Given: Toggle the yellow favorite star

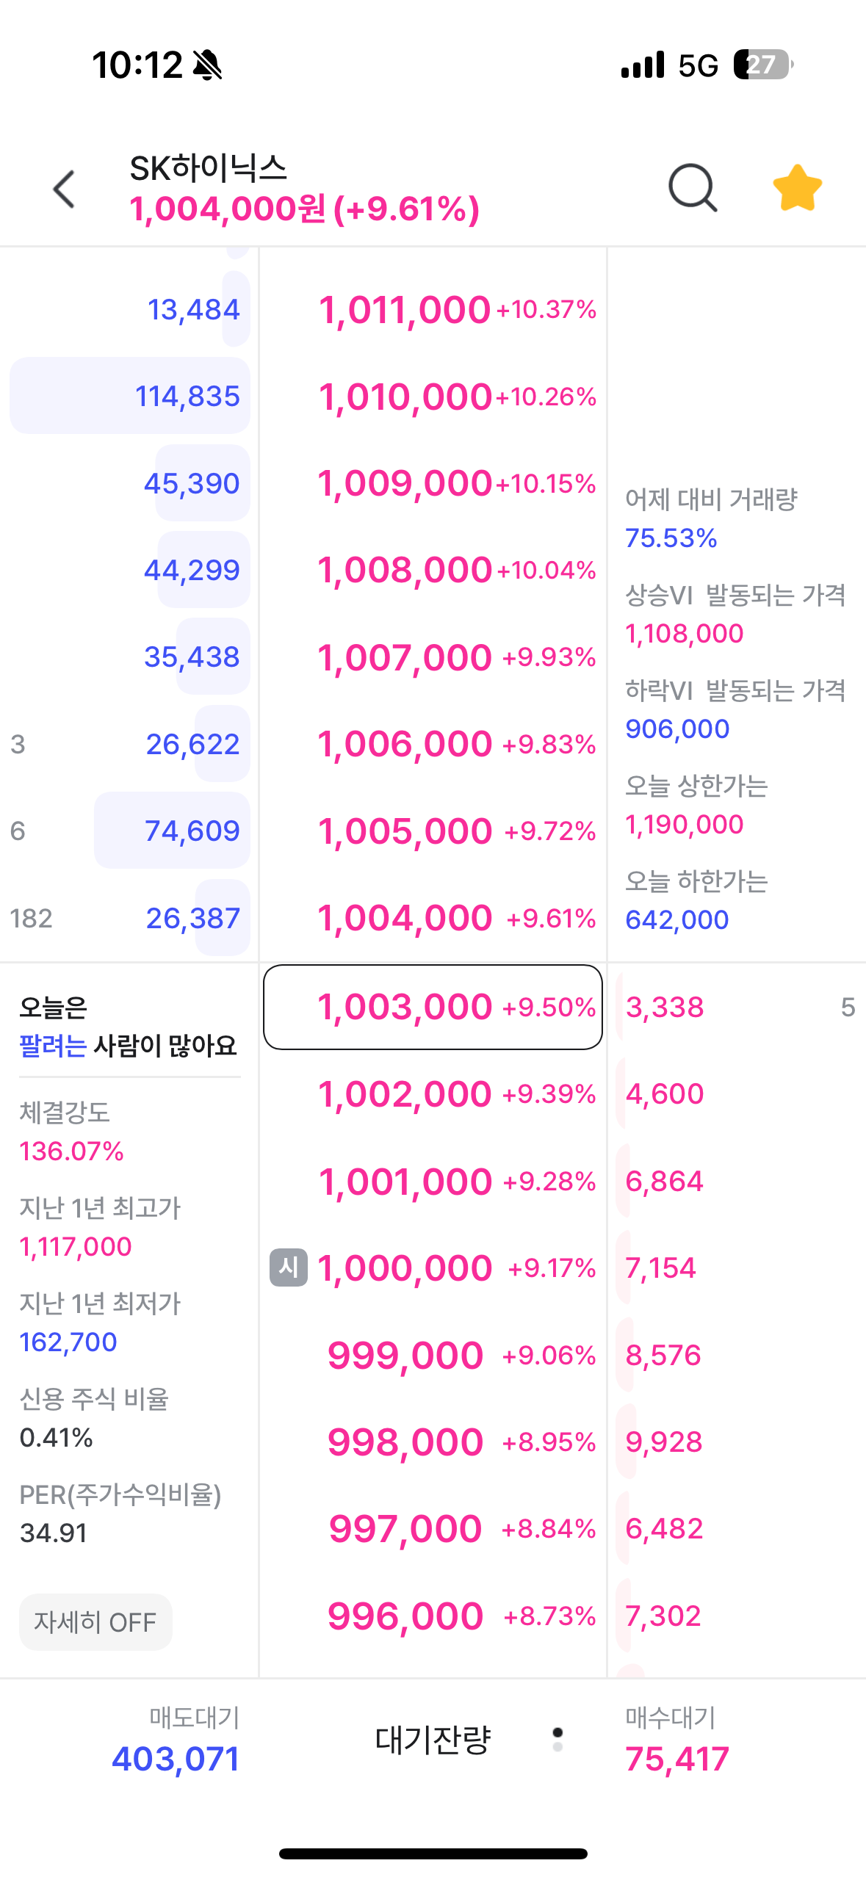Looking at the screenshot, I should pos(797,189).
